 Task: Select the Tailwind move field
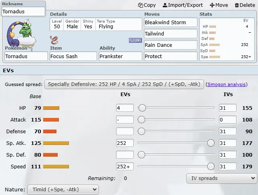click(x=171, y=34)
